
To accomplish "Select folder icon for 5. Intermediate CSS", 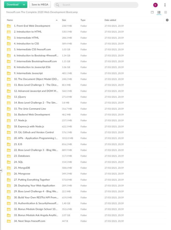I will [9, 49].
